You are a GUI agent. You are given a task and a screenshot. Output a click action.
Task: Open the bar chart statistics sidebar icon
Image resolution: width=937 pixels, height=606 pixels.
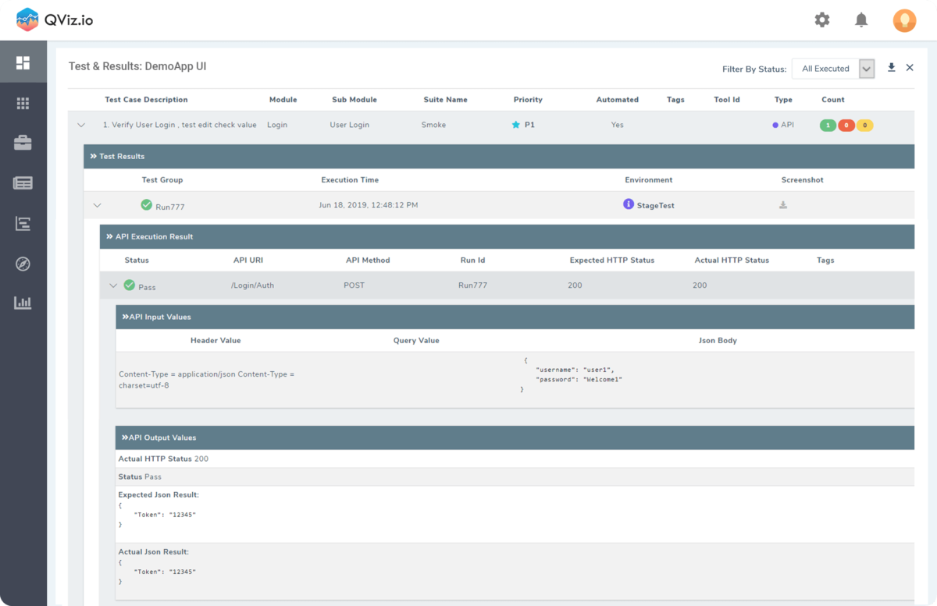[x=23, y=303]
